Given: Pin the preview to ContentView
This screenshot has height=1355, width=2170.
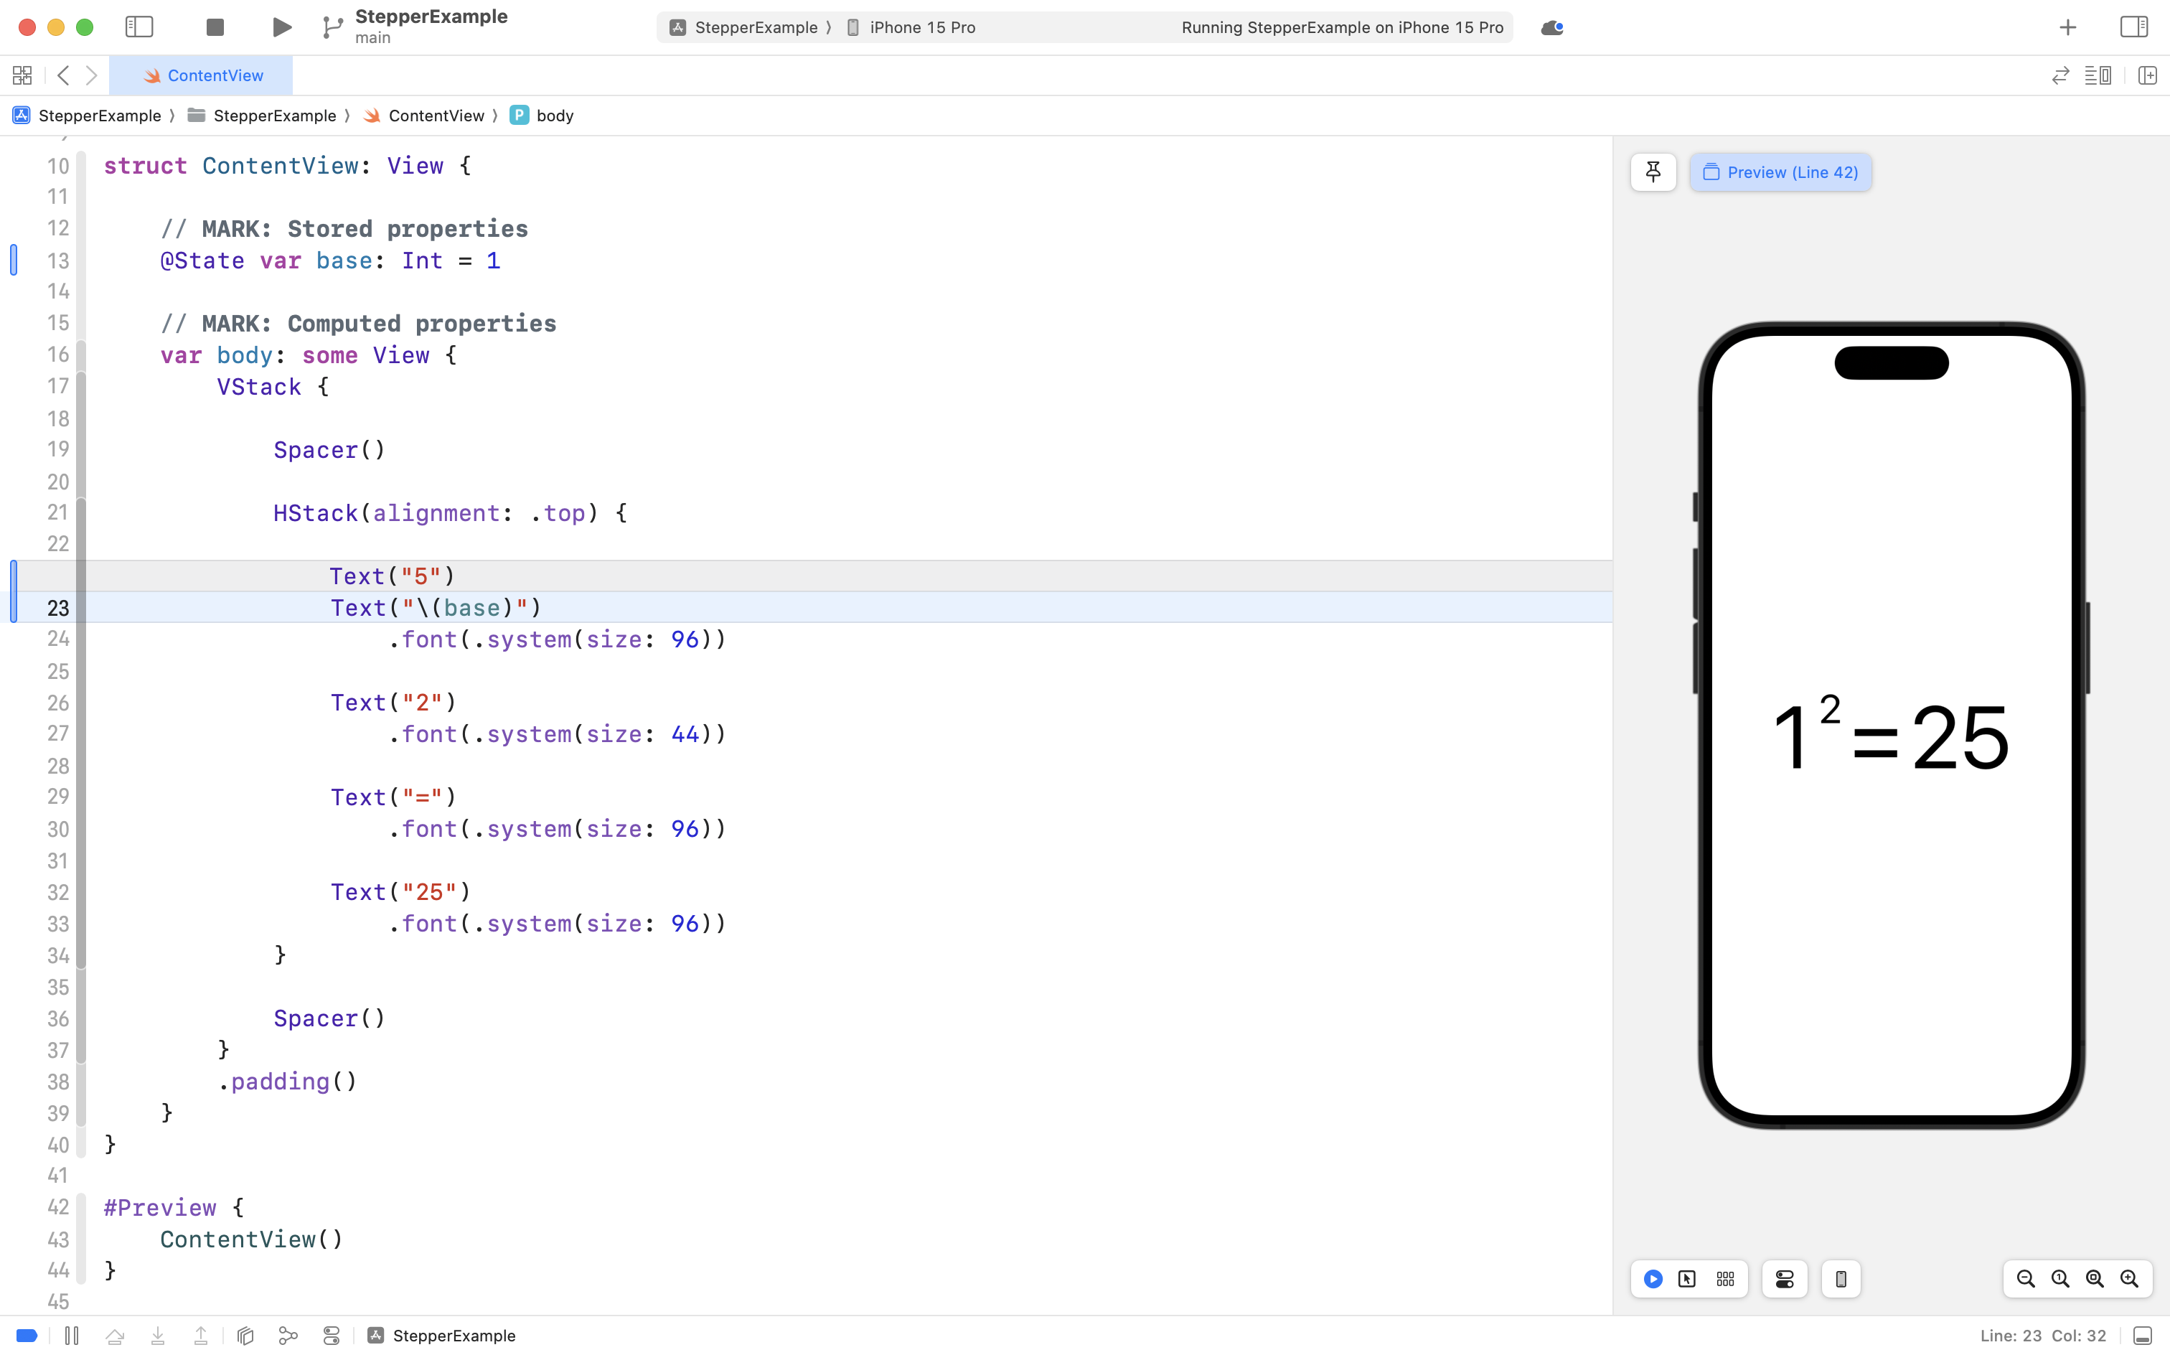Looking at the screenshot, I should coord(1653,172).
